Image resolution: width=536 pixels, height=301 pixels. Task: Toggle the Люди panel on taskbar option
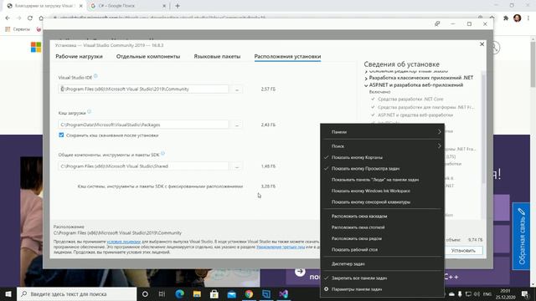(382, 180)
